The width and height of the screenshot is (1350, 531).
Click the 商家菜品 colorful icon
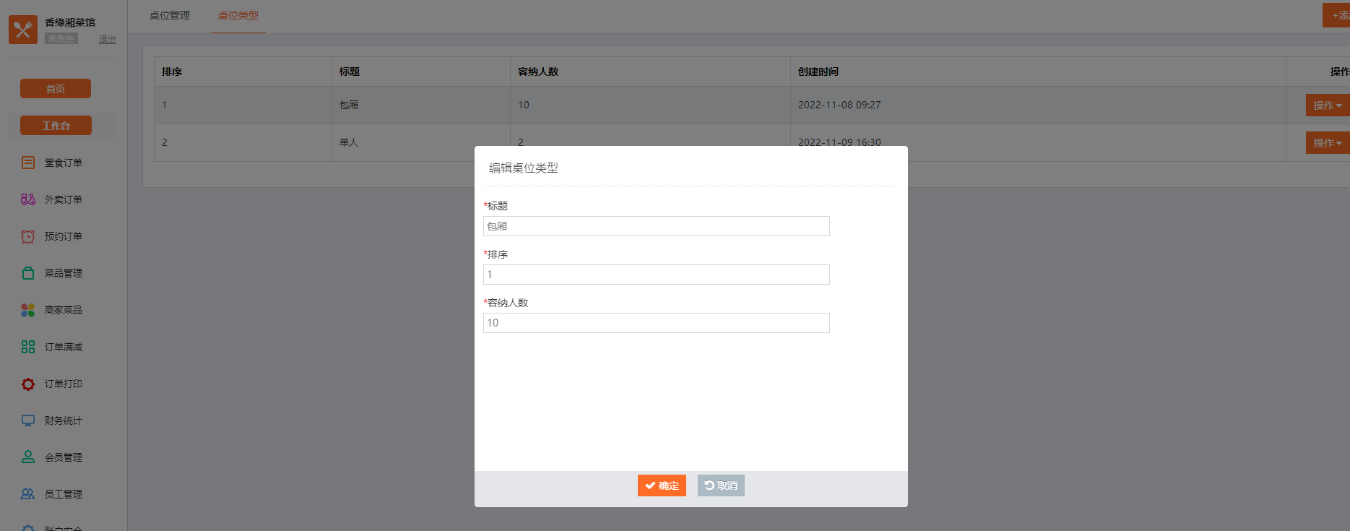28,310
